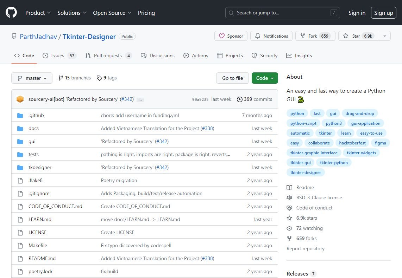Click the LEARN.md file icon
The width and height of the screenshot is (402, 278).
click(x=20, y=219)
